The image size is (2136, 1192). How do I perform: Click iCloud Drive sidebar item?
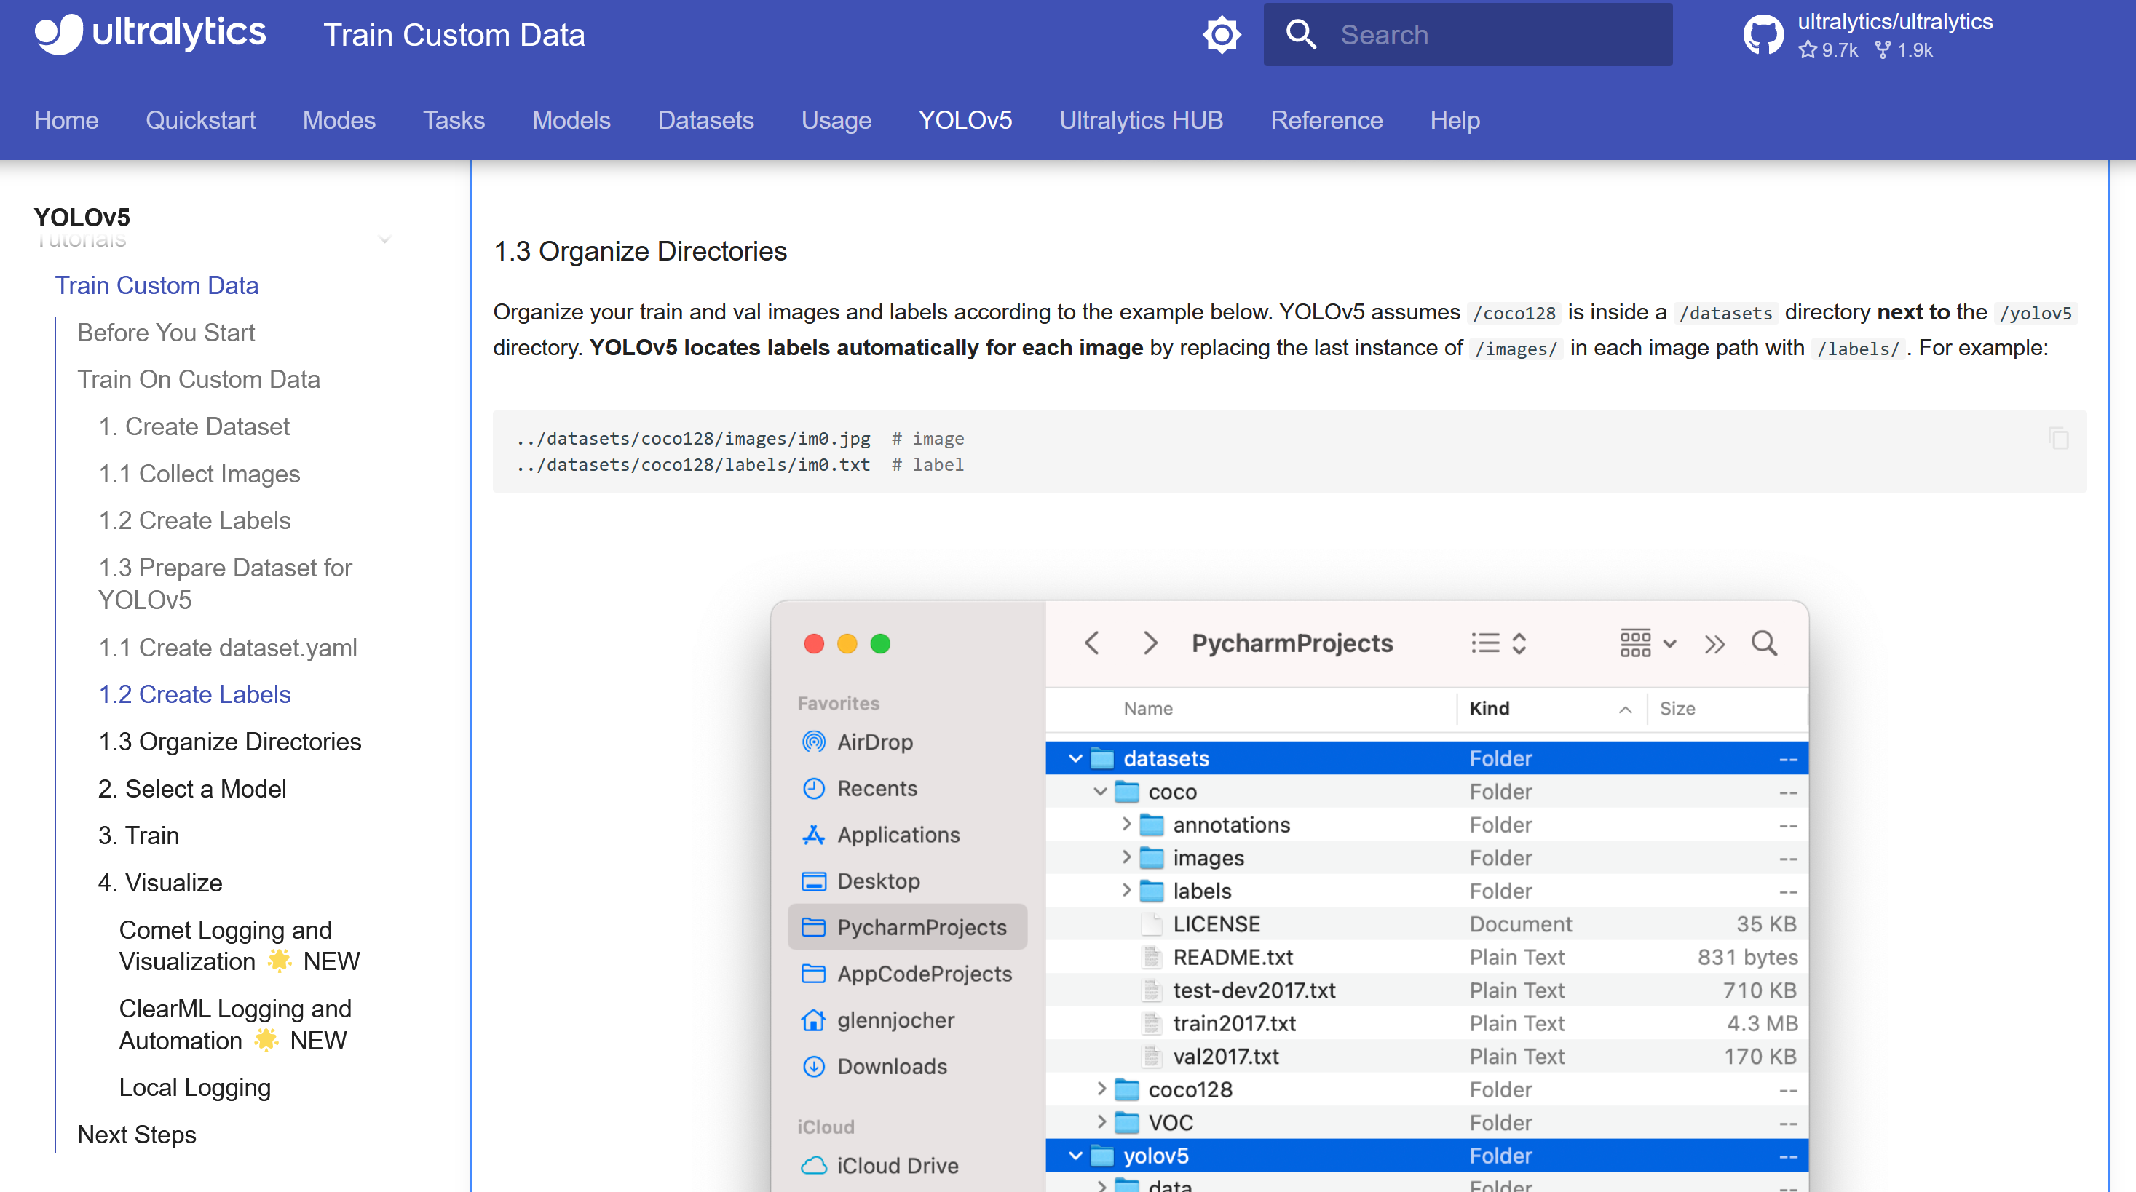(x=879, y=1166)
